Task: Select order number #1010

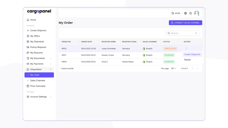Action: (x=64, y=62)
